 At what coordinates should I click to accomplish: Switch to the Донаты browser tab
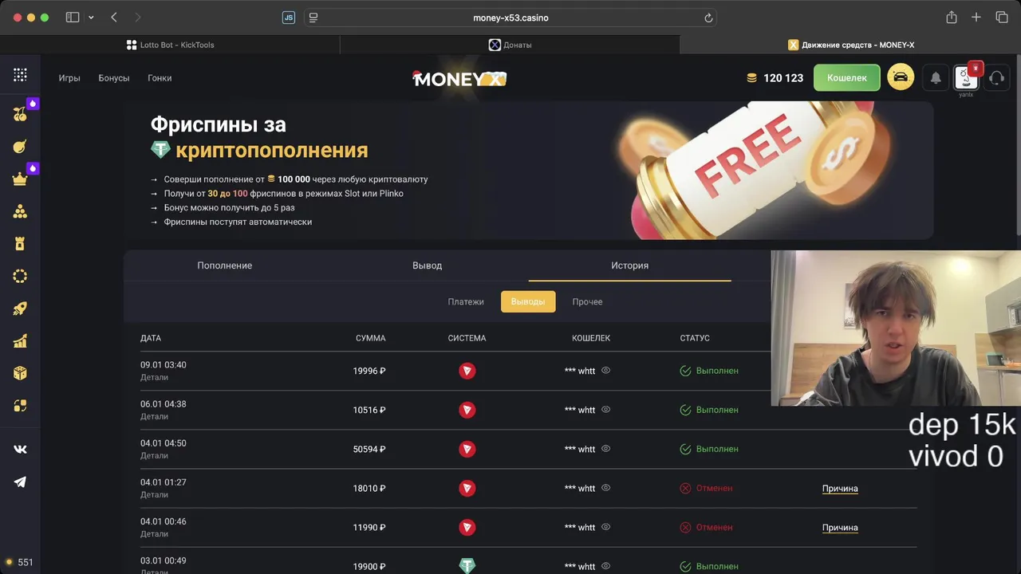(510, 45)
